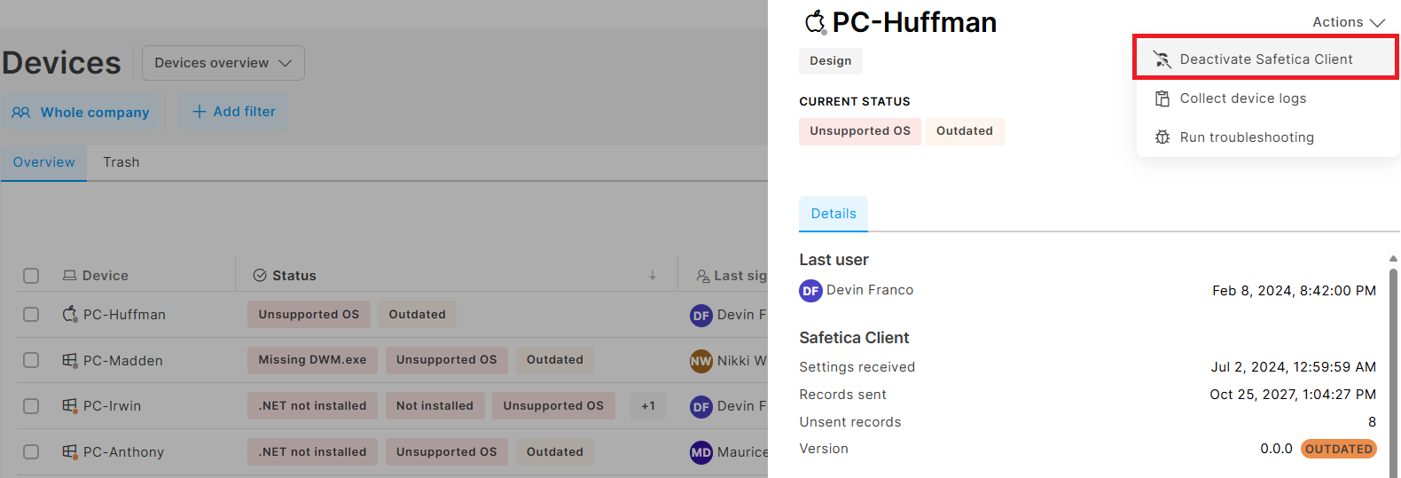Click the MD avatar in PC-Anthony row
Screen dimensions: 1401x478
pyautogui.click(x=701, y=452)
